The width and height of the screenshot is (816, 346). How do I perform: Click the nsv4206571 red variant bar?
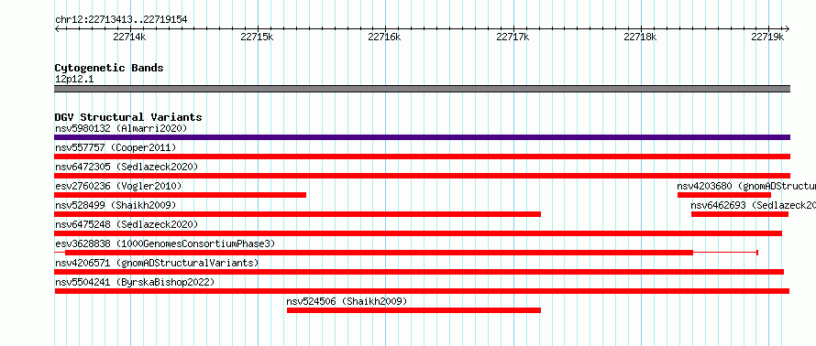pos(419,272)
